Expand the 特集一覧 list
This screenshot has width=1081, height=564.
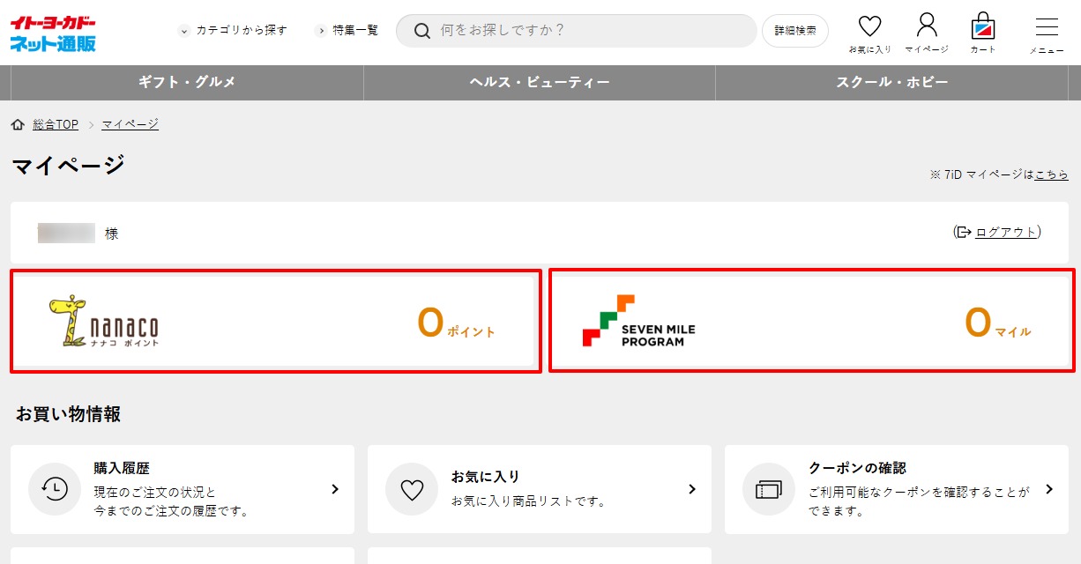click(x=347, y=31)
